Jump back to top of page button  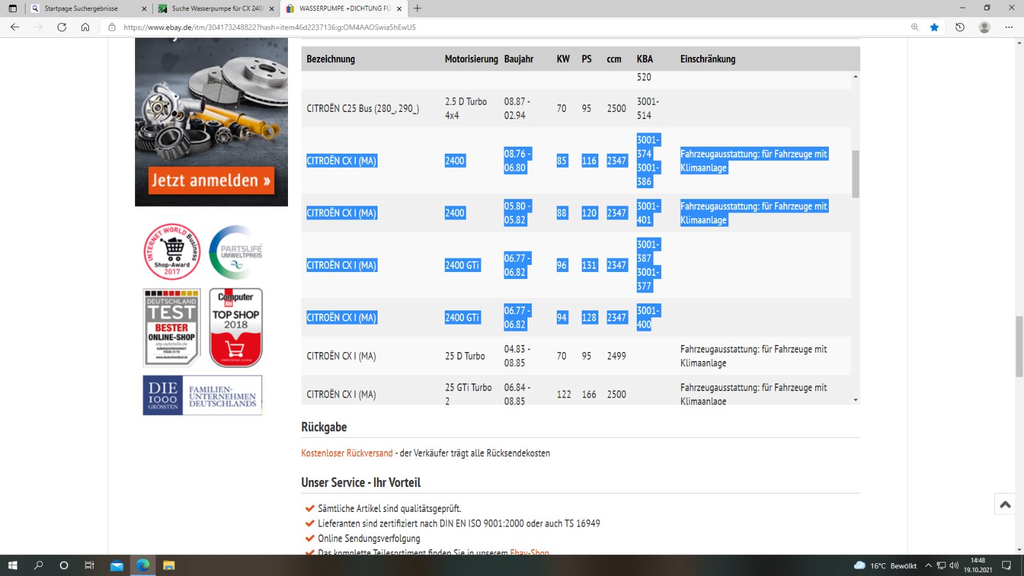tap(1005, 504)
